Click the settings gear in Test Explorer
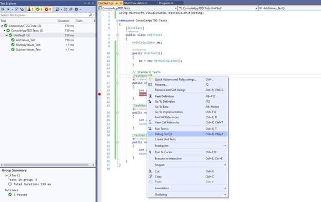 76,9
